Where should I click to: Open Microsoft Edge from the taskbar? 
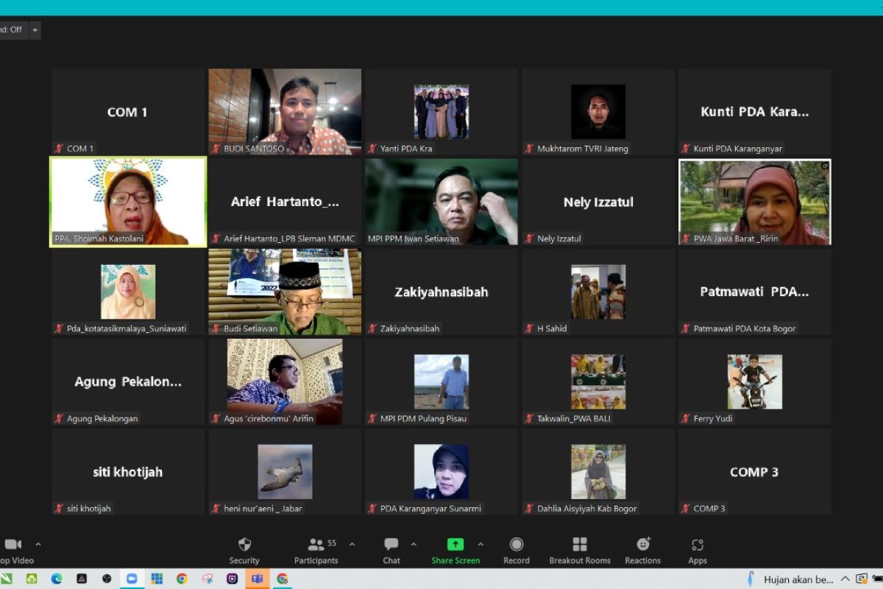click(57, 579)
